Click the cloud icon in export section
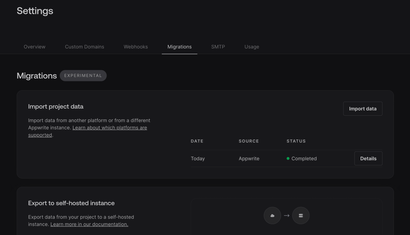 (272, 215)
